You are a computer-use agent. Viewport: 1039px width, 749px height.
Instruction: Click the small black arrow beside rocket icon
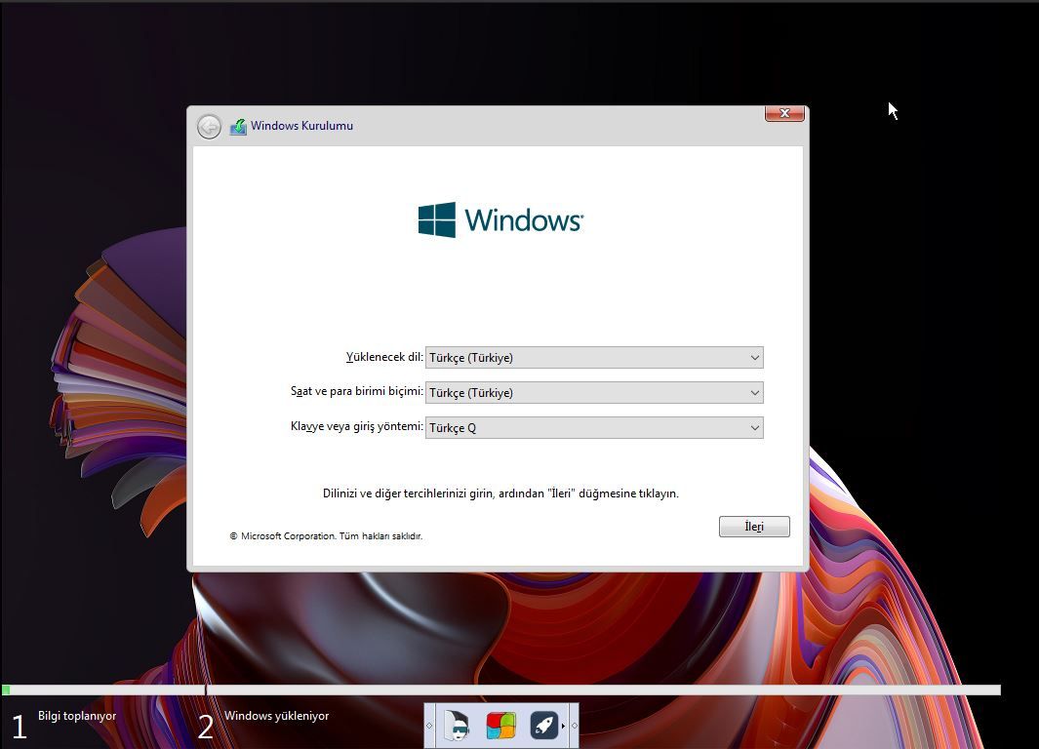(563, 726)
